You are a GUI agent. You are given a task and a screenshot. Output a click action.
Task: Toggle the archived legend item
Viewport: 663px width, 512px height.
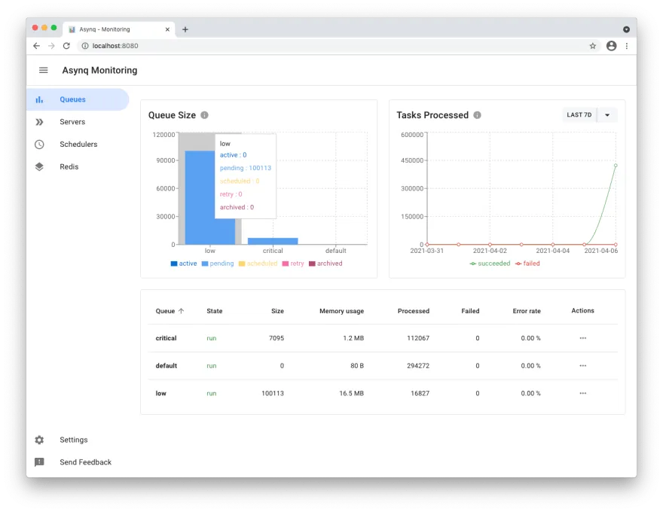pyautogui.click(x=326, y=263)
